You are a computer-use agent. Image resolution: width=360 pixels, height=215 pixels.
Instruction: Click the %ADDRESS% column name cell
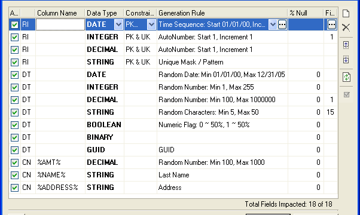[x=60, y=188]
